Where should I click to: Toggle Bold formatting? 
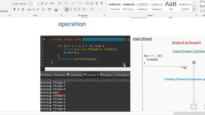click(x=14, y=9)
